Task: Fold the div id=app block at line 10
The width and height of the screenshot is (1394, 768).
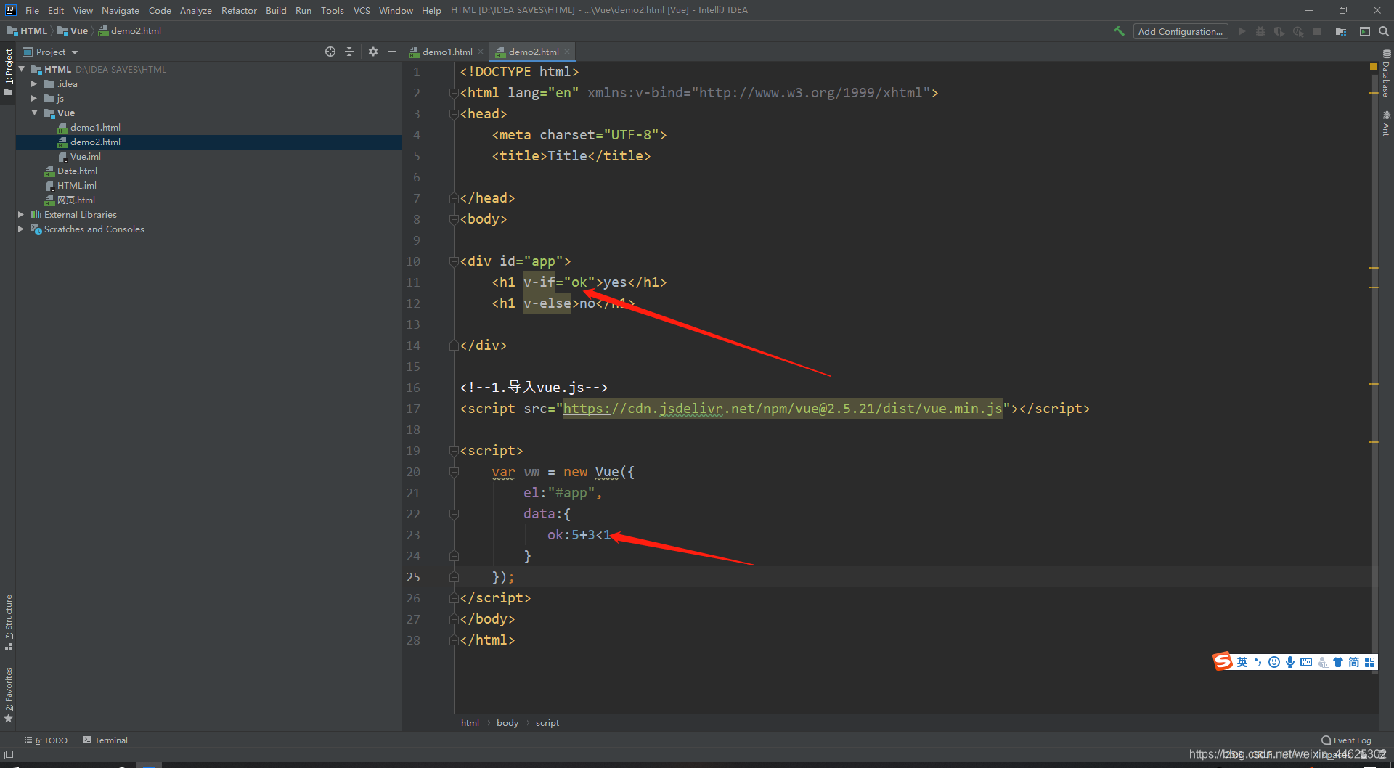Action: pyautogui.click(x=454, y=261)
